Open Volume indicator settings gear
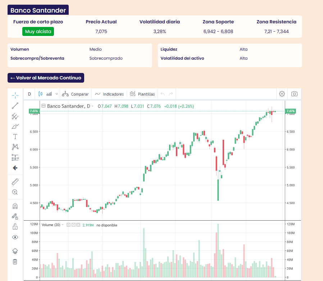This screenshot has height=281, width=323. (x=73, y=225)
